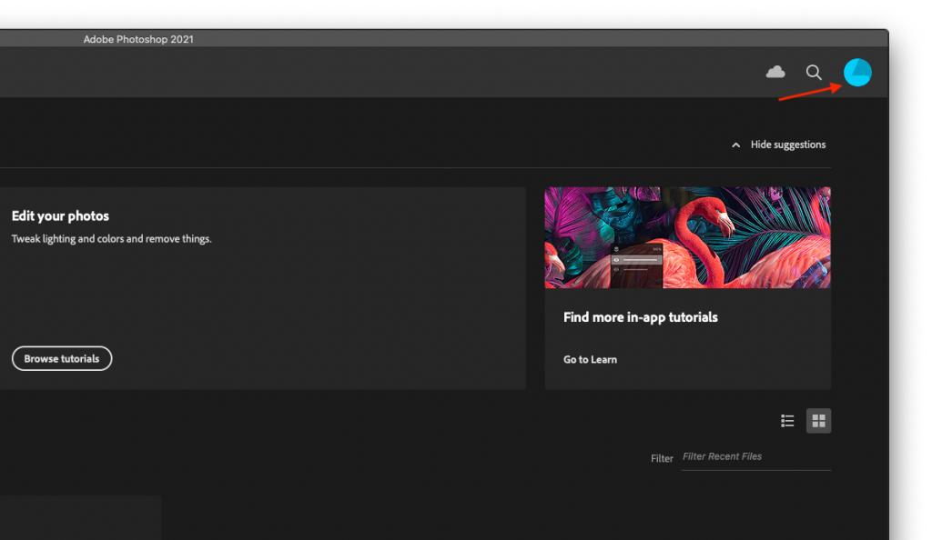Click the Hide suggestions label
Image resolution: width=932 pixels, height=540 pixels.
[788, 145]
